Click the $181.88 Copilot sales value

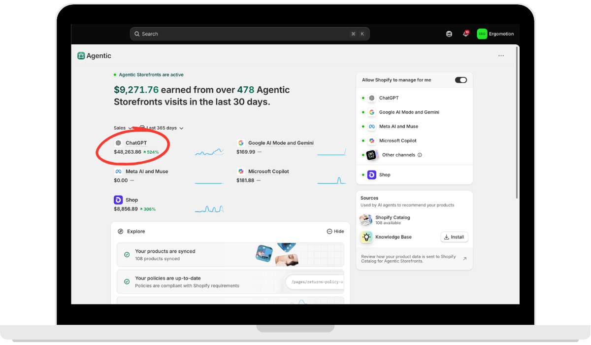coord(245,180)
